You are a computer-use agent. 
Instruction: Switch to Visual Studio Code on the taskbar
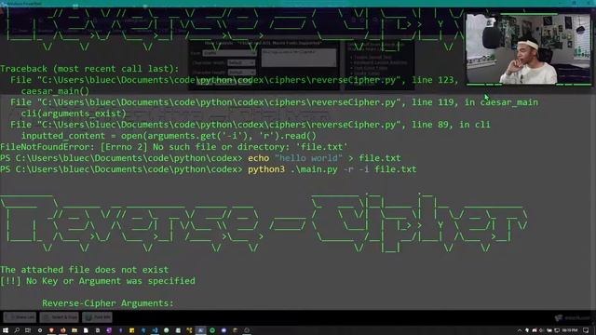(156, 330)
